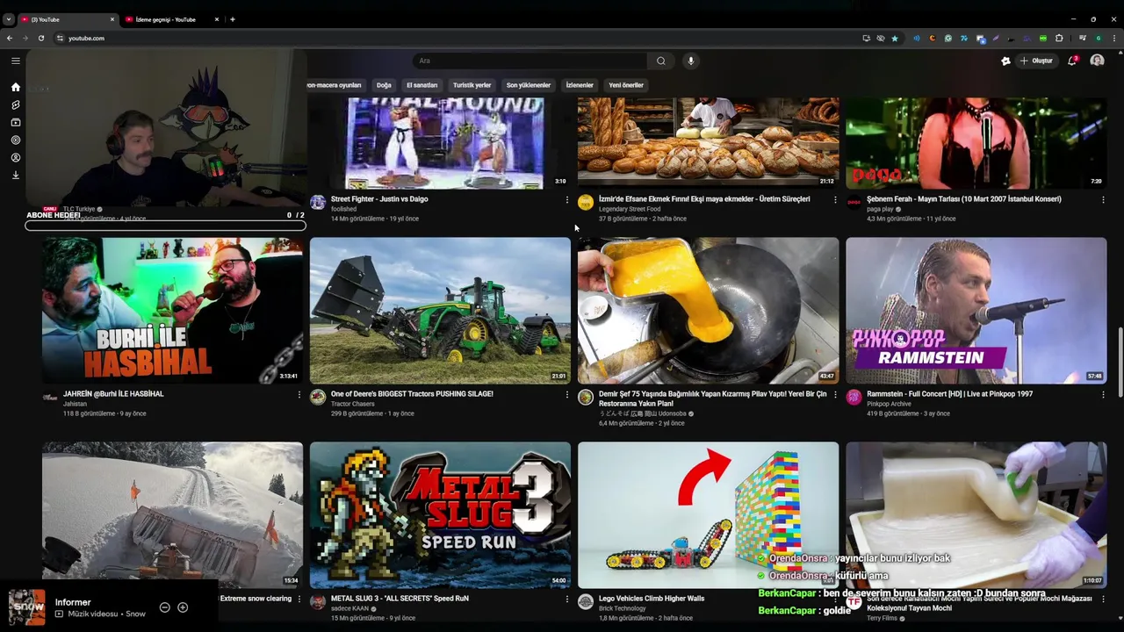The height and width of the screenshot is (632, 1124).
Task: Open options for Demir Şef Kızarmış Pilav video
Action: pyautogui.click(x=835, y=395)
